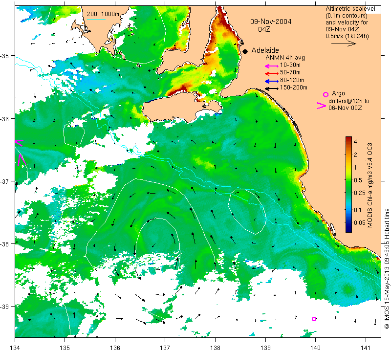391x352 pixels.
Task: Click the latitude label '-37'
Action: 5,181
